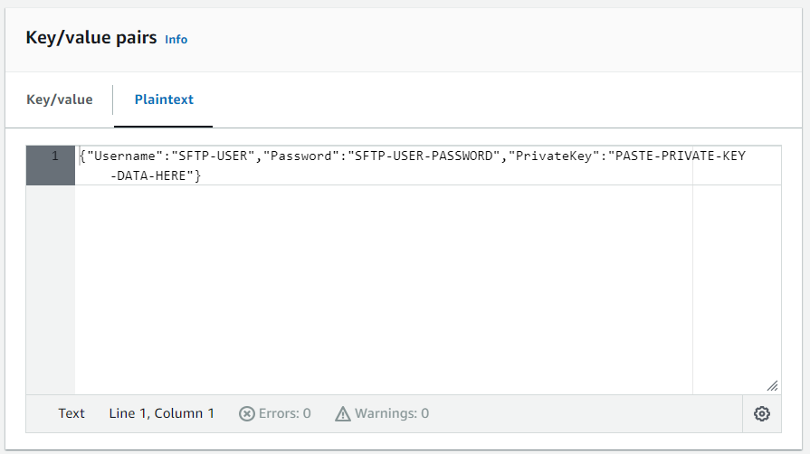Screen dimensions: 810x454
Task: Select the Plaintext tab
Action: tap(164, 99)
